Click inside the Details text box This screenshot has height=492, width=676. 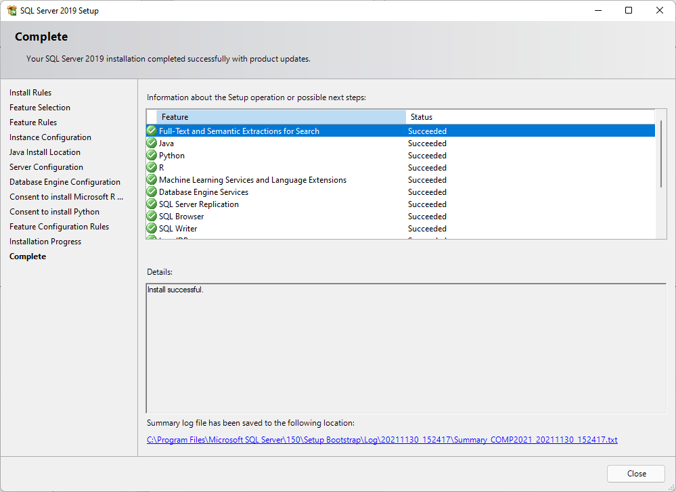407,349
